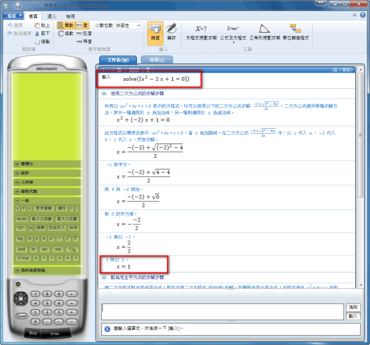Click the worksheet vertical scrollbar thumb
Image resolution: width=370 pixels, height=345 pixels.
click(x=360, y=135)
